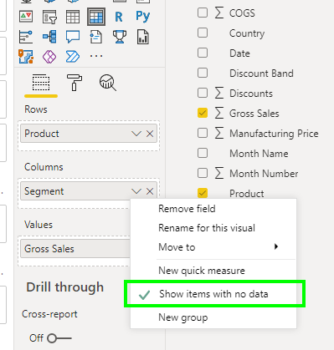
Task: Check the Country field checkbox
Action: 203,33
